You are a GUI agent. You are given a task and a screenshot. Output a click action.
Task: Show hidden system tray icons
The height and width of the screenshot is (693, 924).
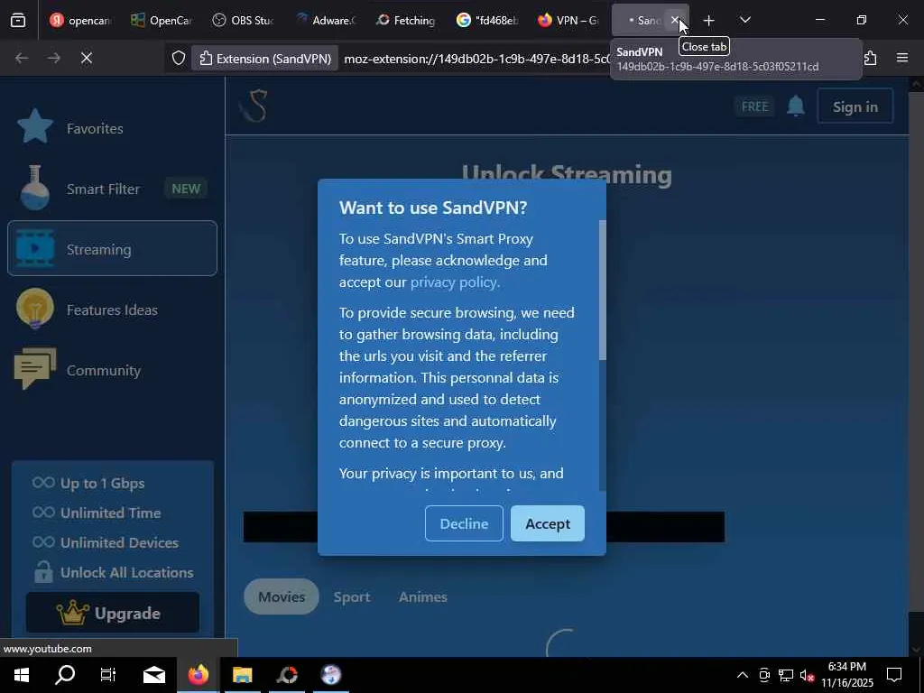[x=743, y=675]
